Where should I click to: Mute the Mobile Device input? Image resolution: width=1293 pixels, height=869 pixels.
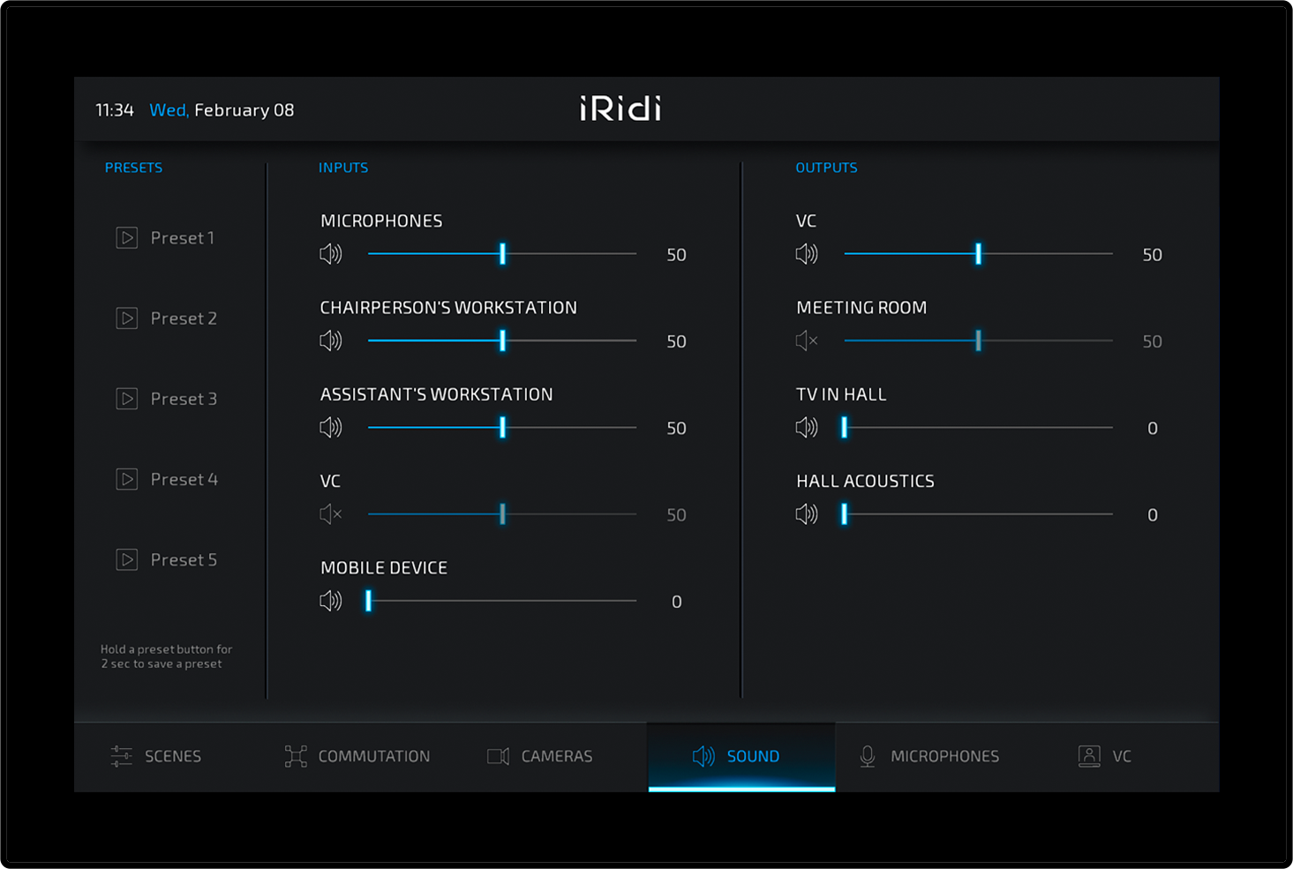[330, 601]
